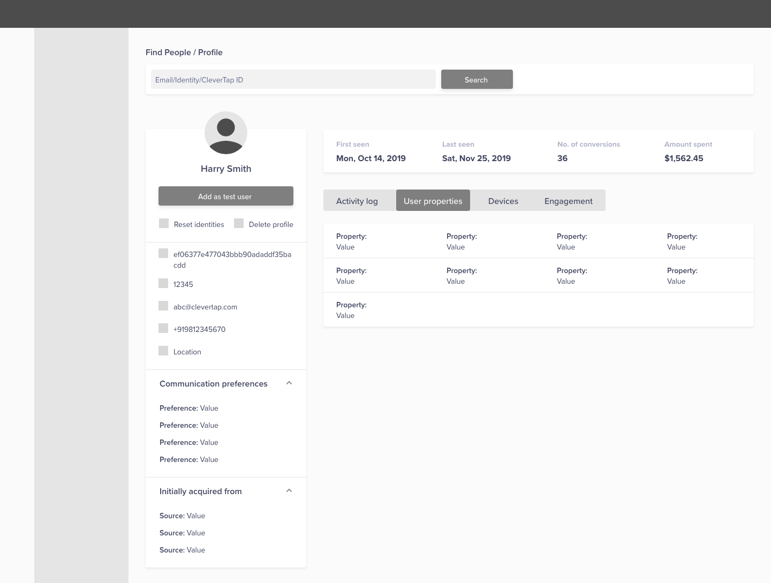
Task: Click icon next to CleverTap ID ef06377e
Action: click(163, 253)
